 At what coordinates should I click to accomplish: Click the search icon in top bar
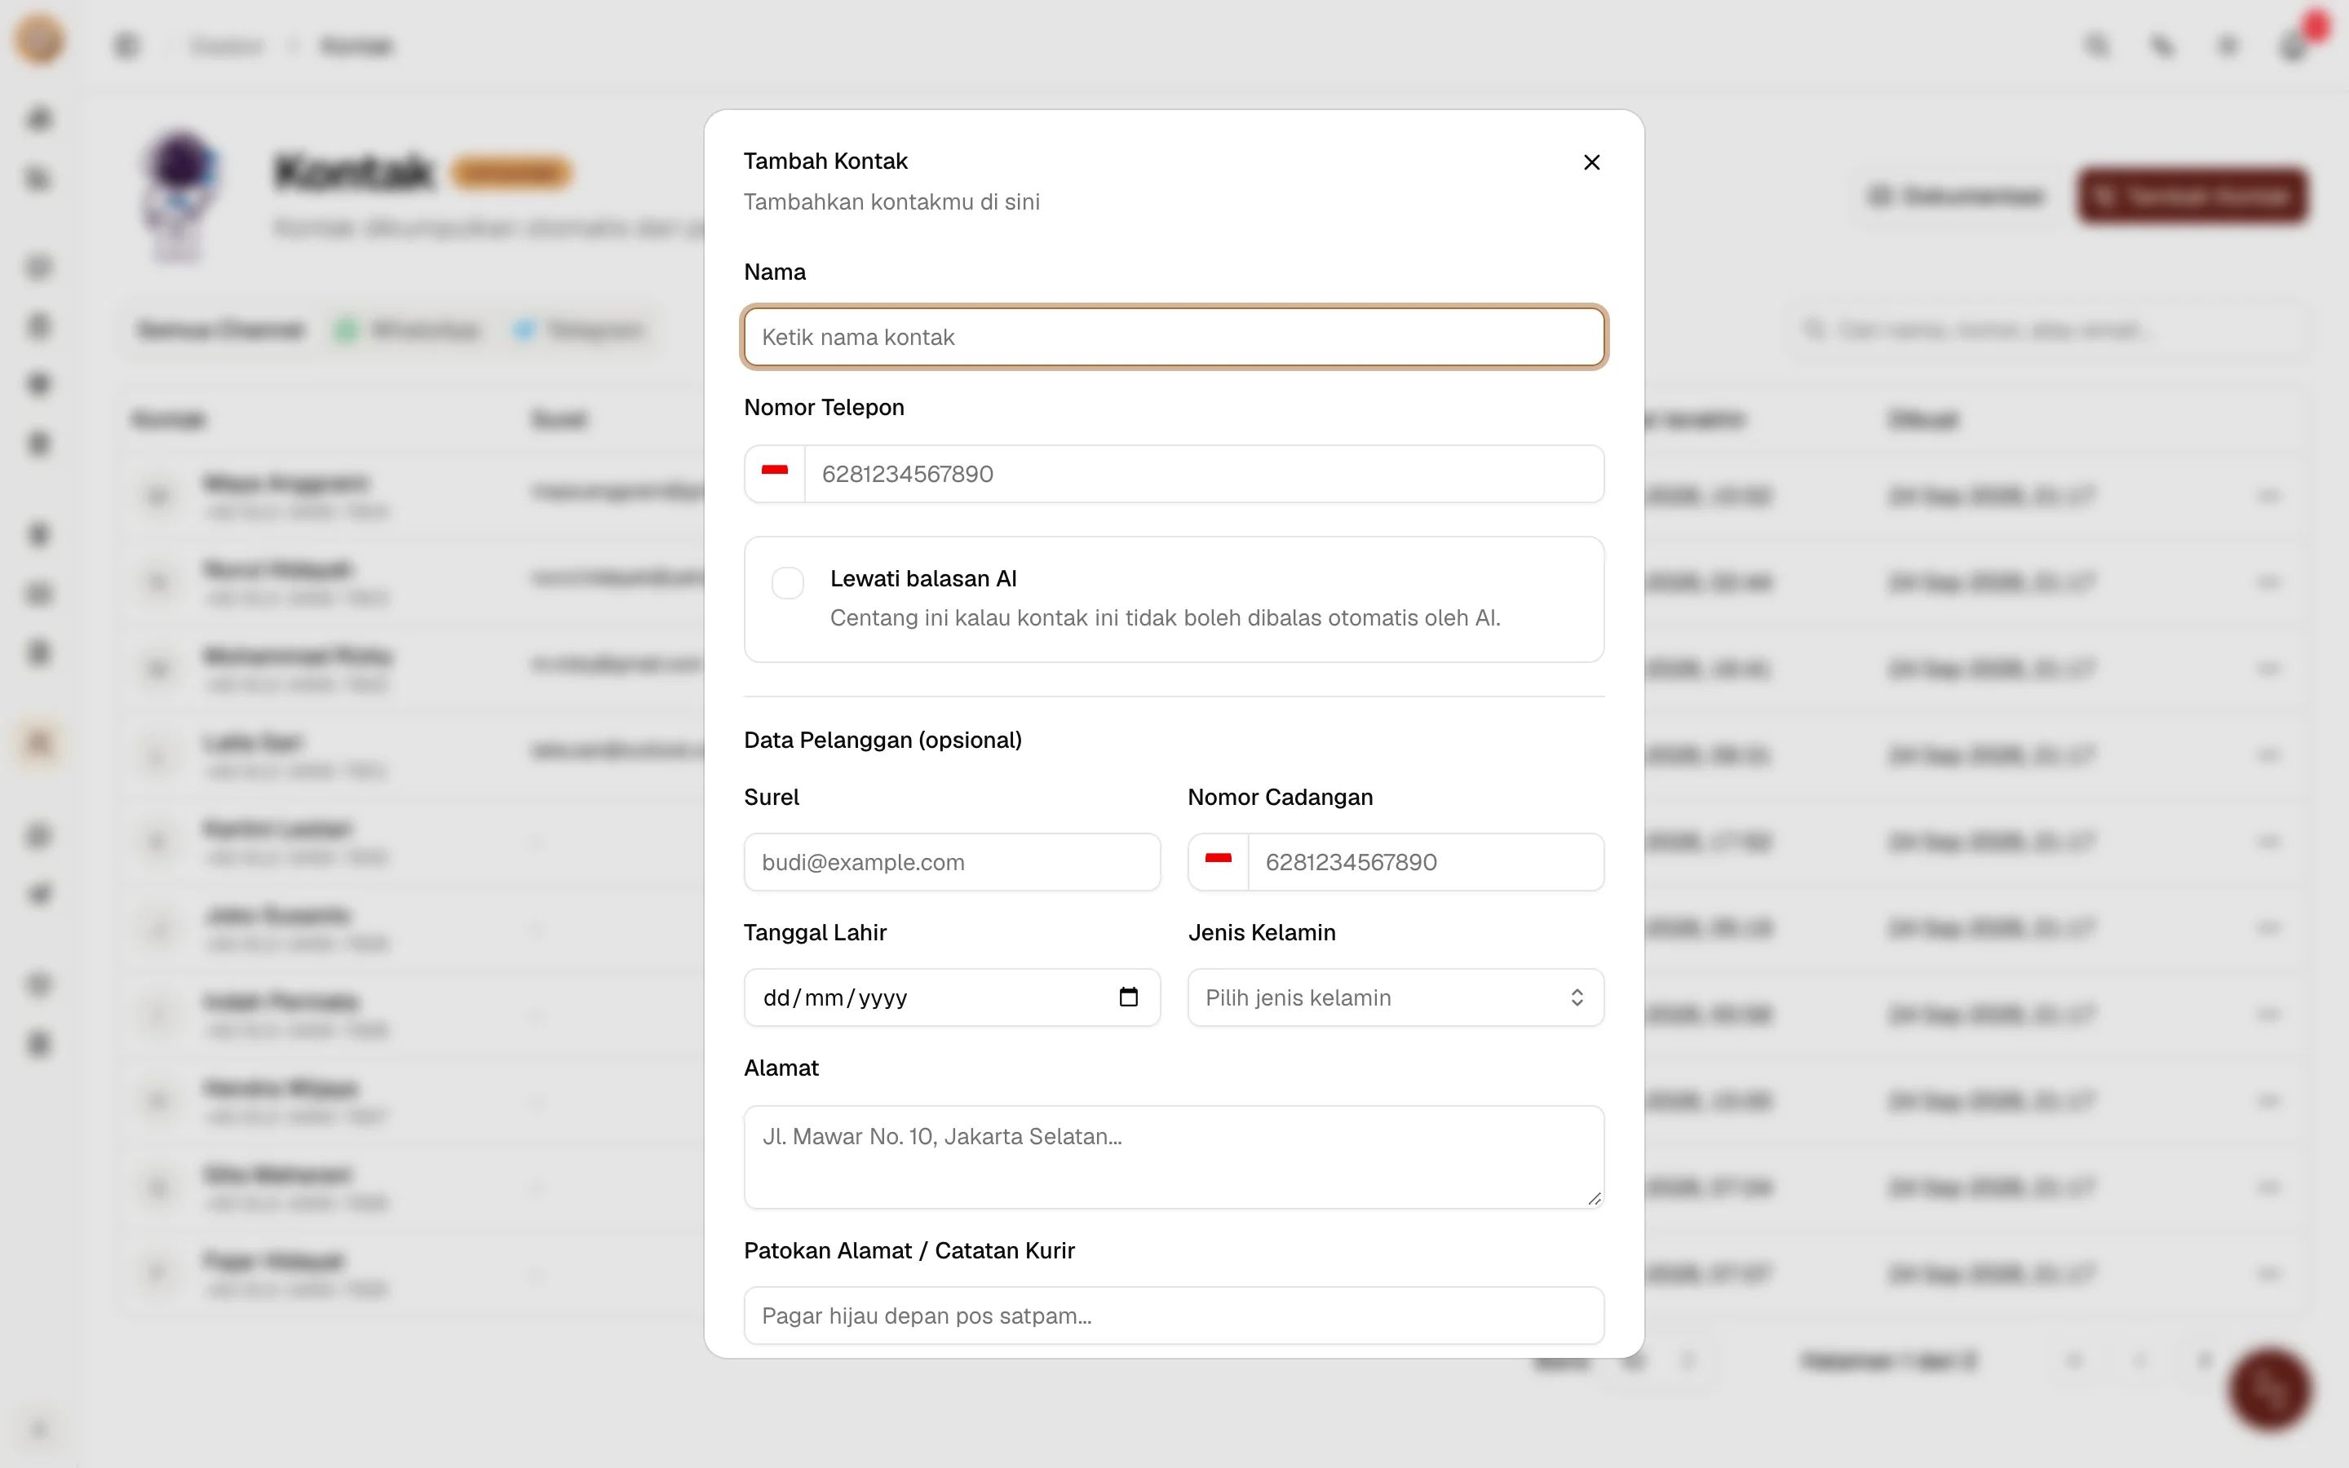2098,46
